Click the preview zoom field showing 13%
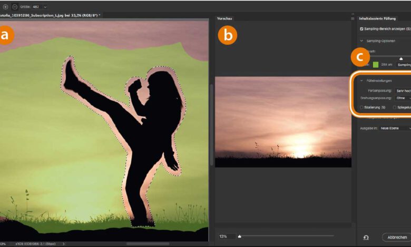The height and width of the screenshot is (247, 411). (227, 236)
